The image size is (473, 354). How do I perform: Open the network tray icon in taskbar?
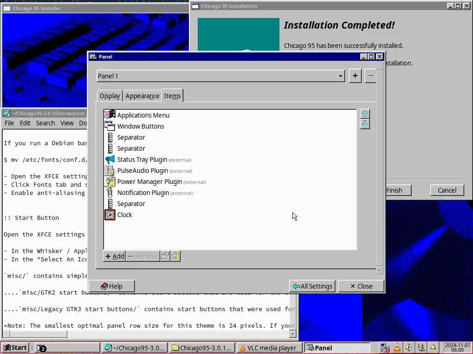pyautogui.click(x=384, y=348)
